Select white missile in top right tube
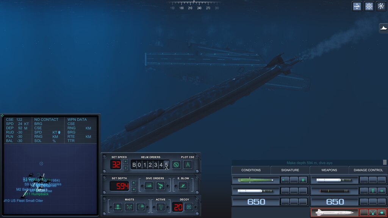This screenshot has width=388, height=218. pos(334,180)
